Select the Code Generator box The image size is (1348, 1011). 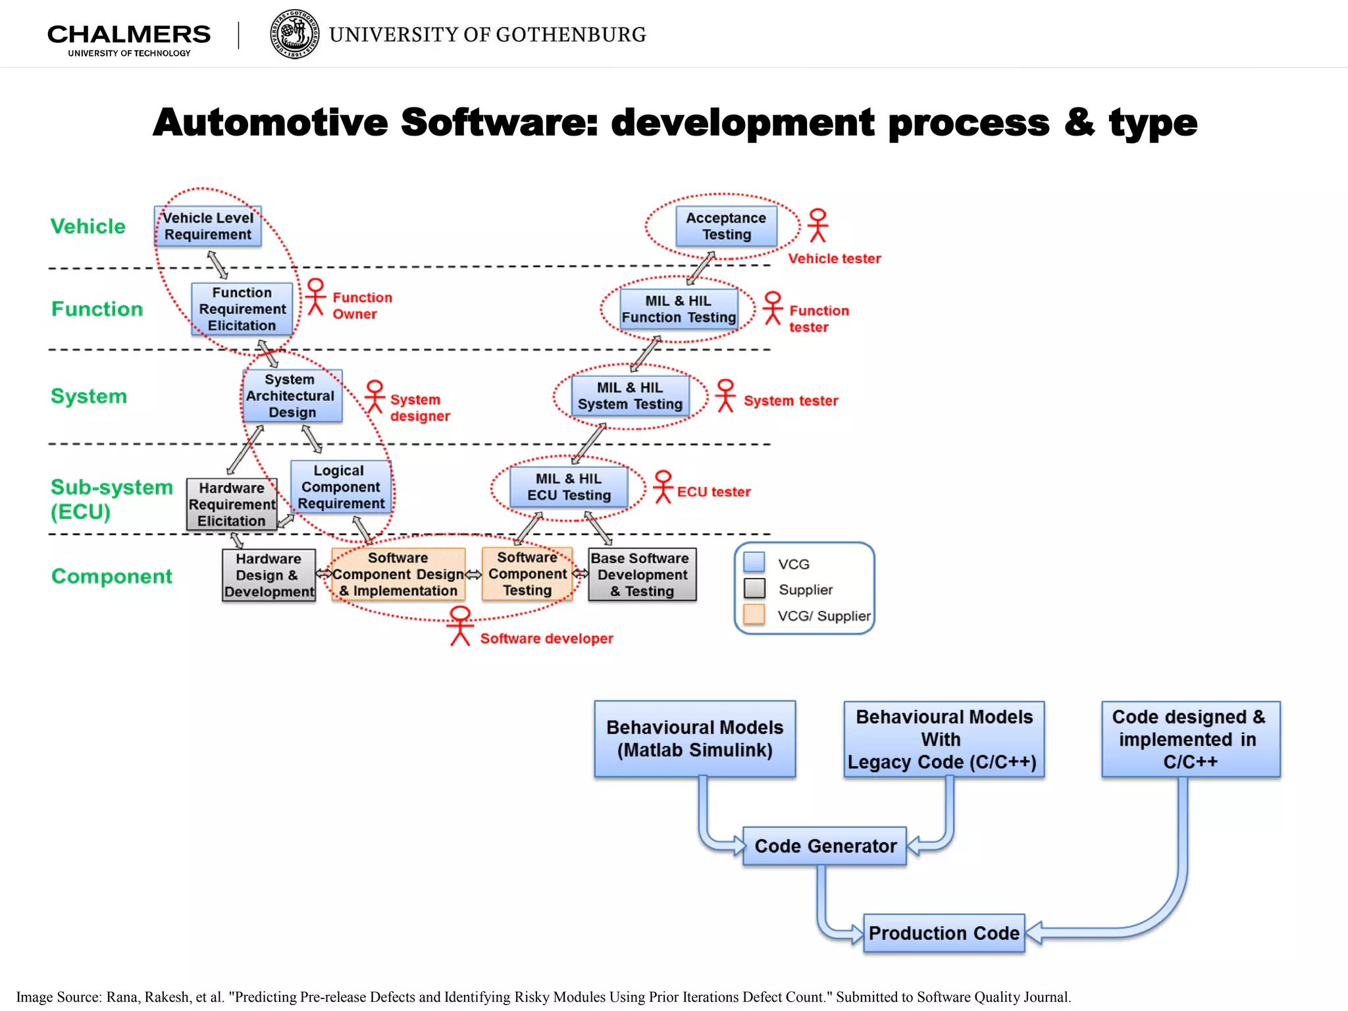click(x=825, y=846)
